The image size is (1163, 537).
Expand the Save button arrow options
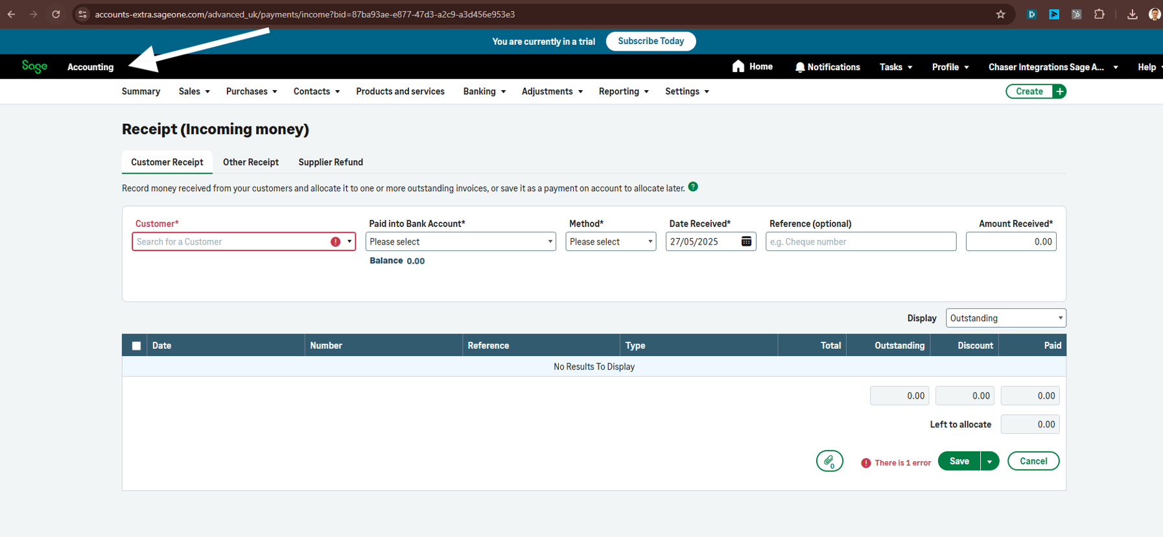pyautogui.click(x=989, y=461)
